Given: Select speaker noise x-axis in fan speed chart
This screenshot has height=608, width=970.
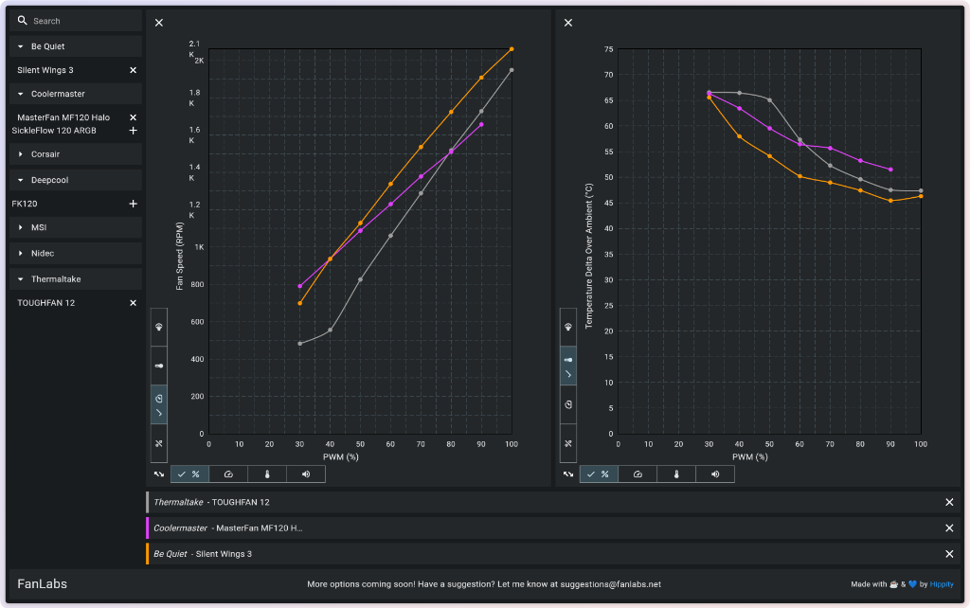Looking at the screenshot, I should 306,474.
